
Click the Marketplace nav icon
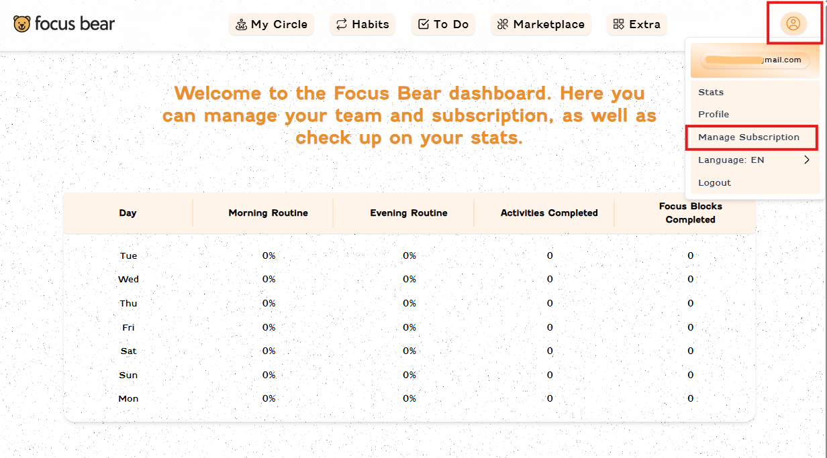[503, 25]
